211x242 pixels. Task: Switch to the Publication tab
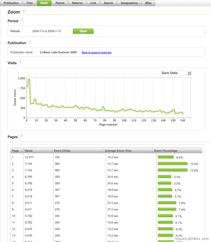click(x=11, y=3)
